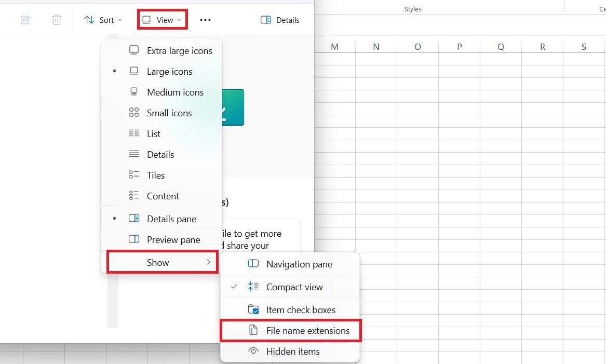This screenshot has height=364, width=606.
Task: Click the Medium icons monitor icon
Action: coord(134,91)
